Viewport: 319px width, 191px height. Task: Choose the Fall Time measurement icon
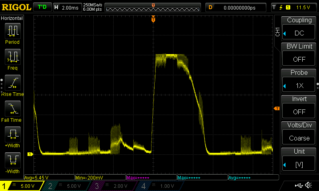point(12,109)
